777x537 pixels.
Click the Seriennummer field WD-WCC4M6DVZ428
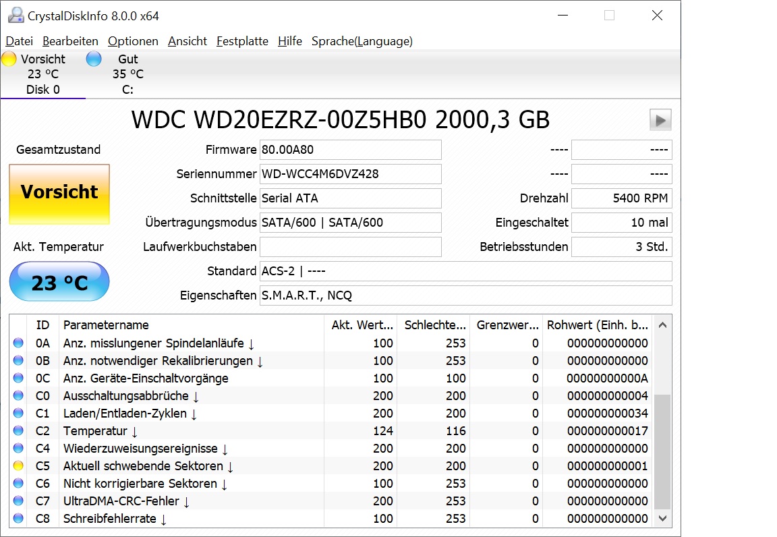[x=350, y=174]
